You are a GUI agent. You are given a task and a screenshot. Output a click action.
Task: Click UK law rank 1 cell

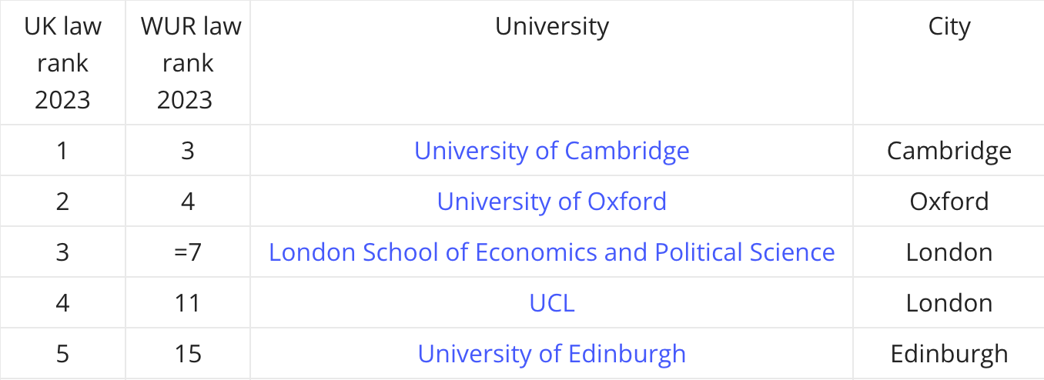[63, 150]
